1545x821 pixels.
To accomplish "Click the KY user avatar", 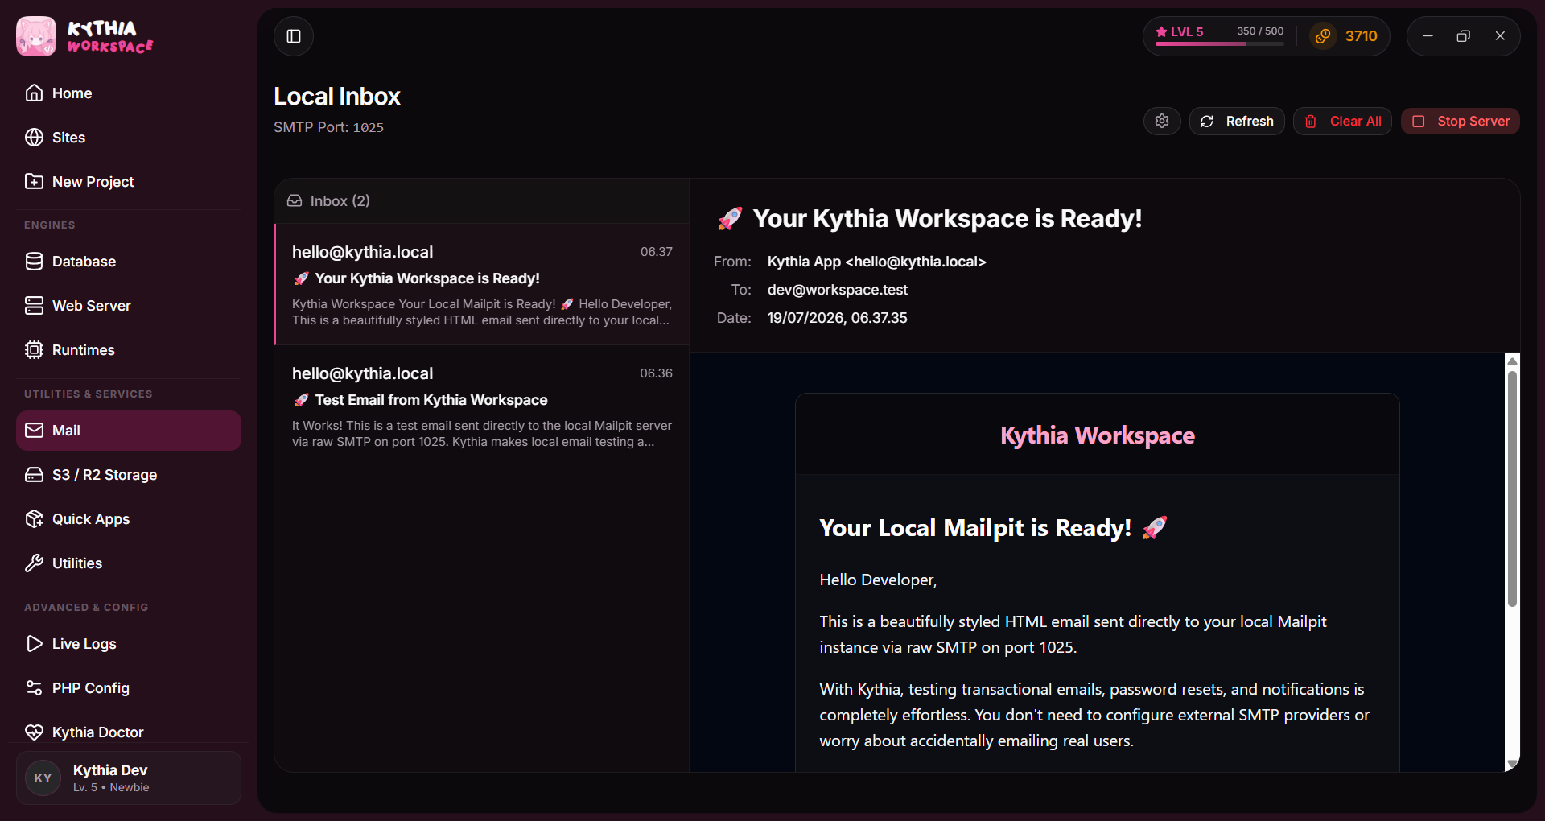I will [x=43, y=778].
